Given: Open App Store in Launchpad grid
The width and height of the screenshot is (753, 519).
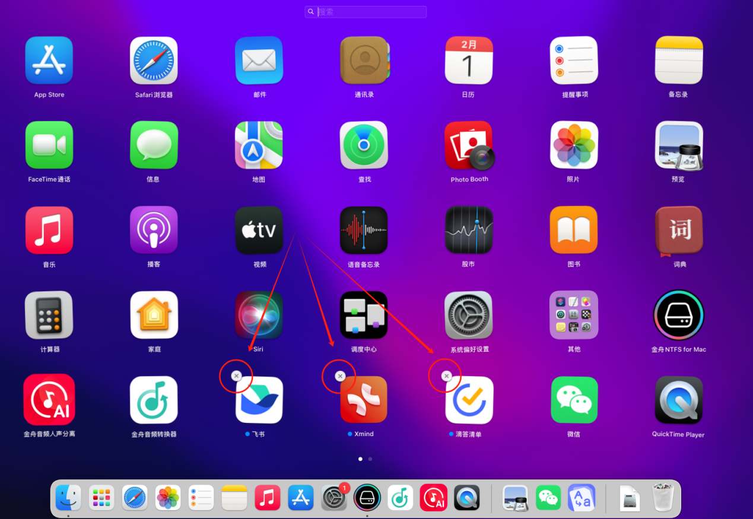Looking at the screenshot, I should (x=49, y=61).
